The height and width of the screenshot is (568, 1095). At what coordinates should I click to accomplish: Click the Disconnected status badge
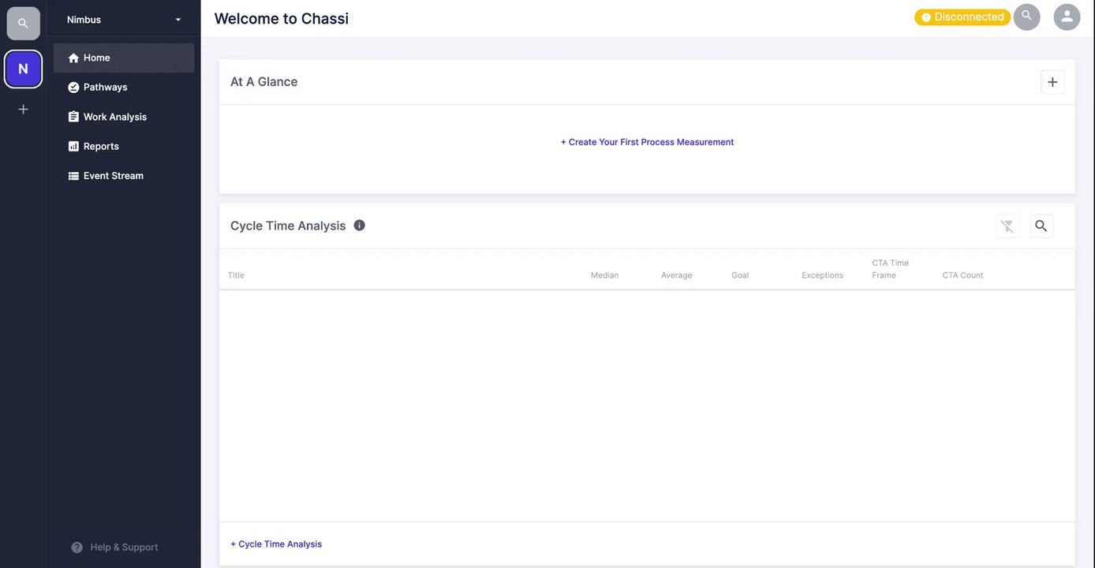(962, 17)
